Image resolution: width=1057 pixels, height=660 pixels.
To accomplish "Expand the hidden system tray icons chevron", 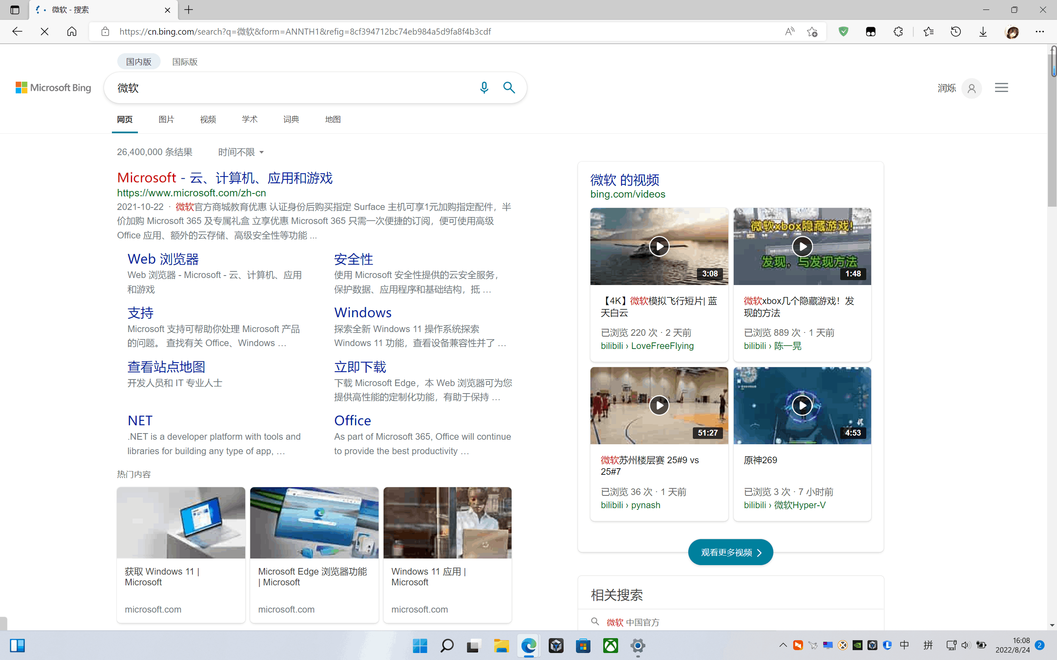I will pyautogui.click(x=783, y=645).
